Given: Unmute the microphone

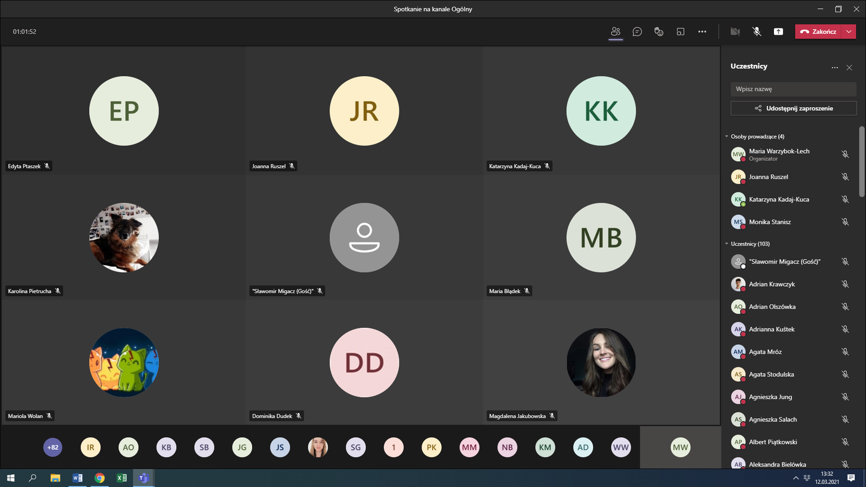Looking at the screenshot, I should coord(757,31).
